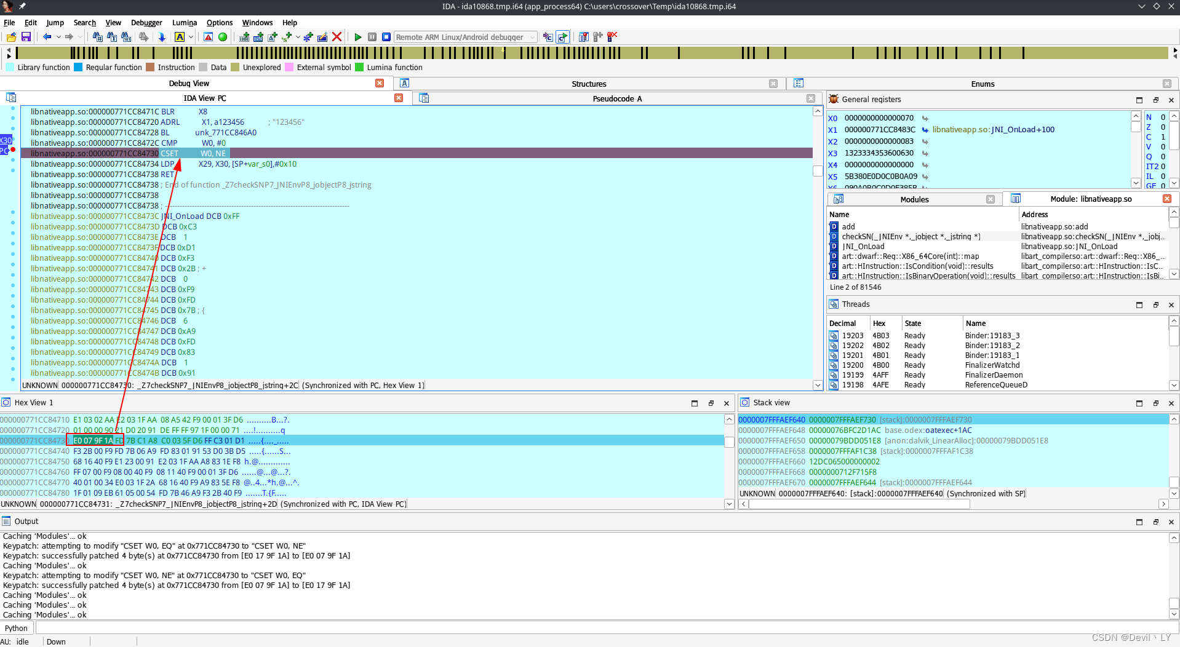Open the Options menu
1180x647 pixels.
(x=220, y=23)
